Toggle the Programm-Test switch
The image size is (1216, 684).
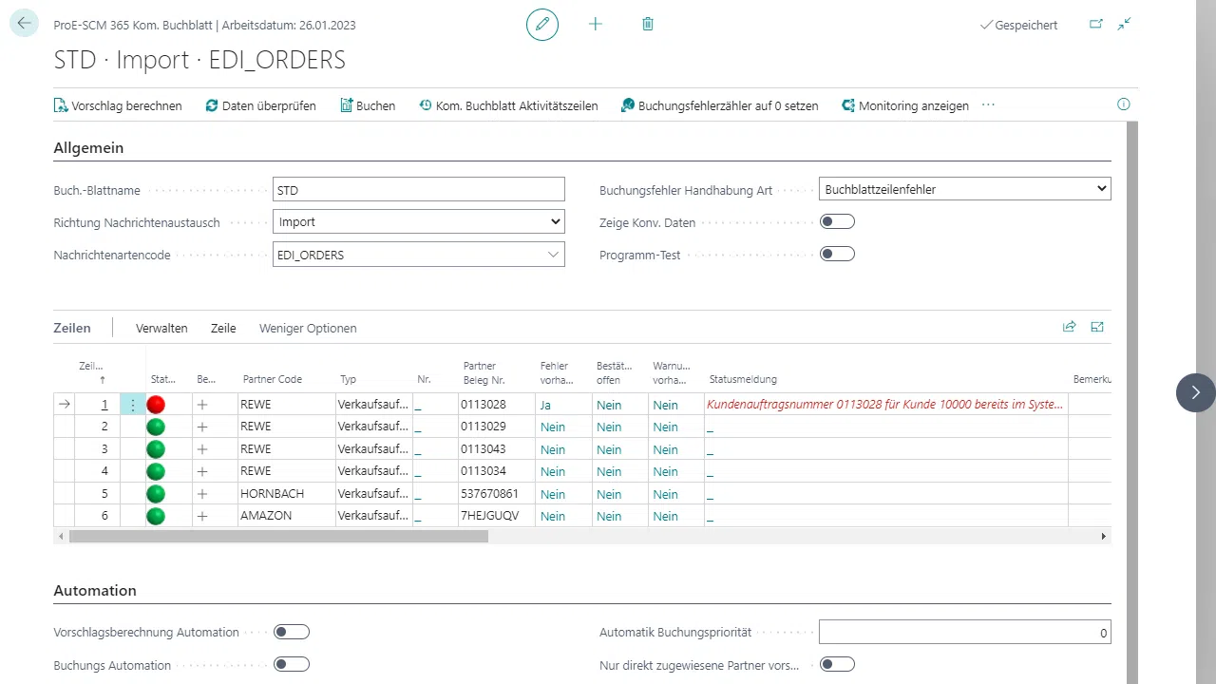(x=837, y=254)
